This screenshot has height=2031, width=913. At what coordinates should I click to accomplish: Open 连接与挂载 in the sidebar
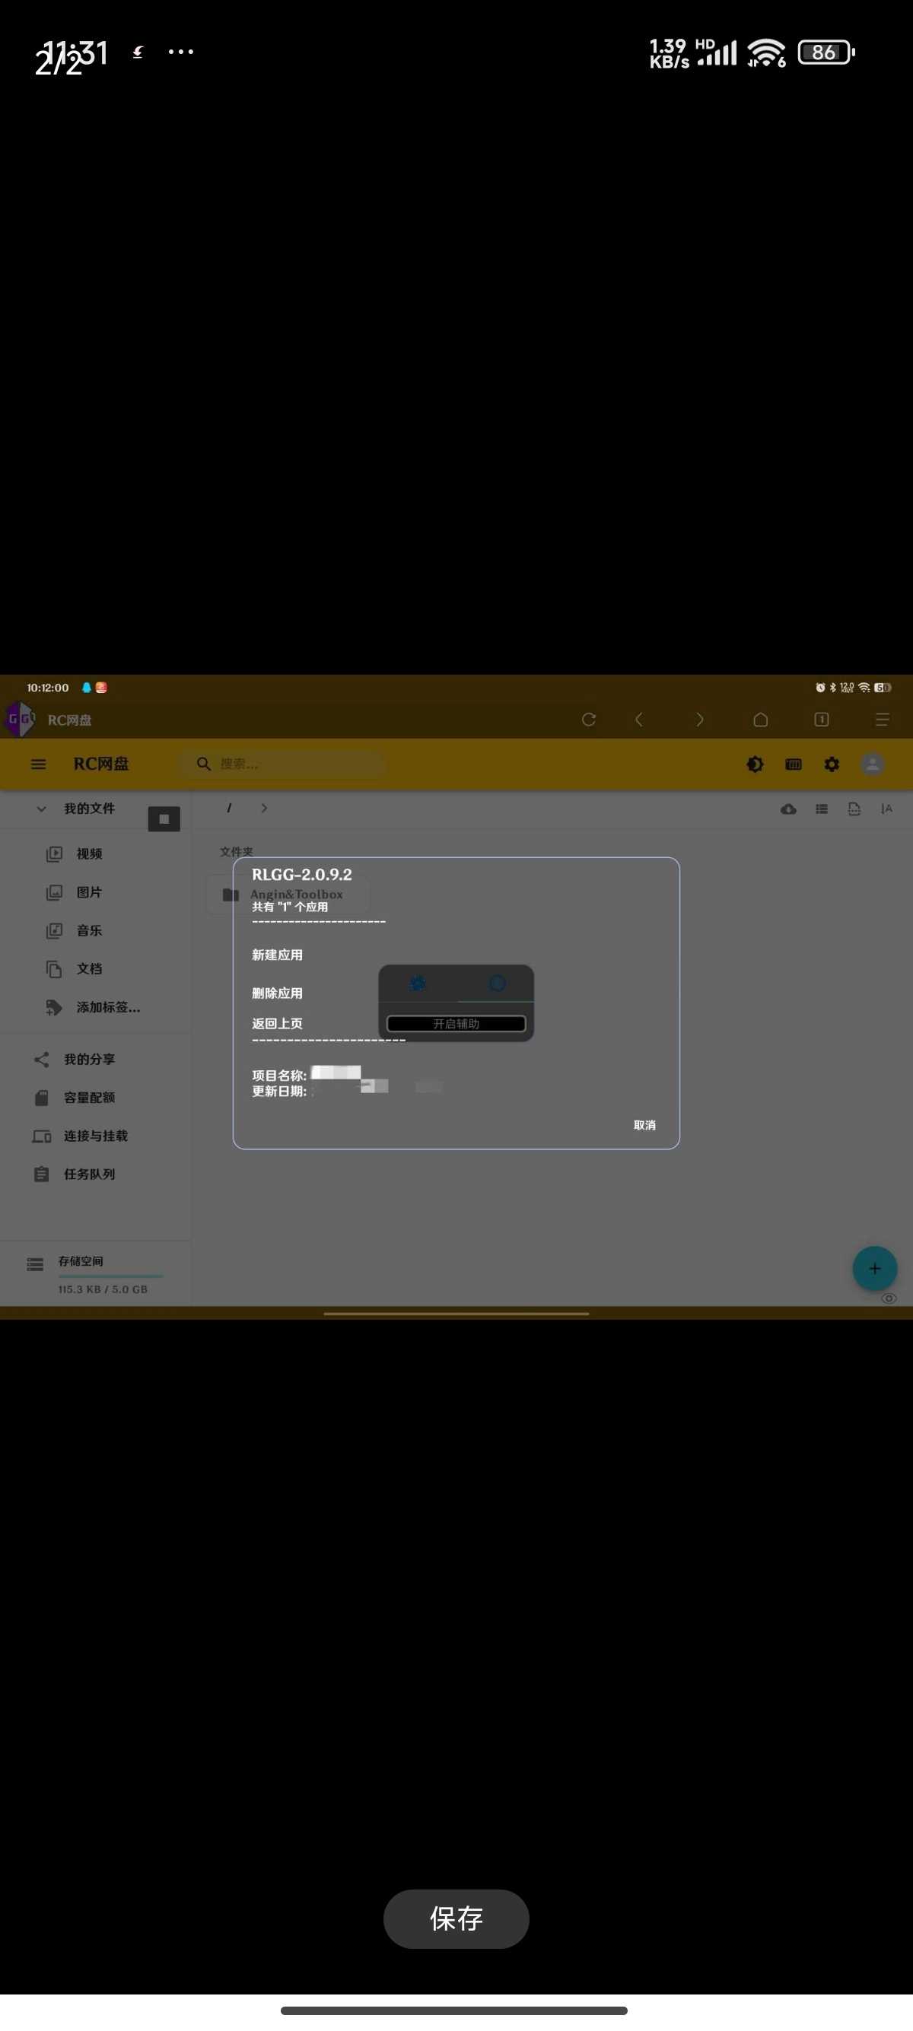[x=95, y=1136]
